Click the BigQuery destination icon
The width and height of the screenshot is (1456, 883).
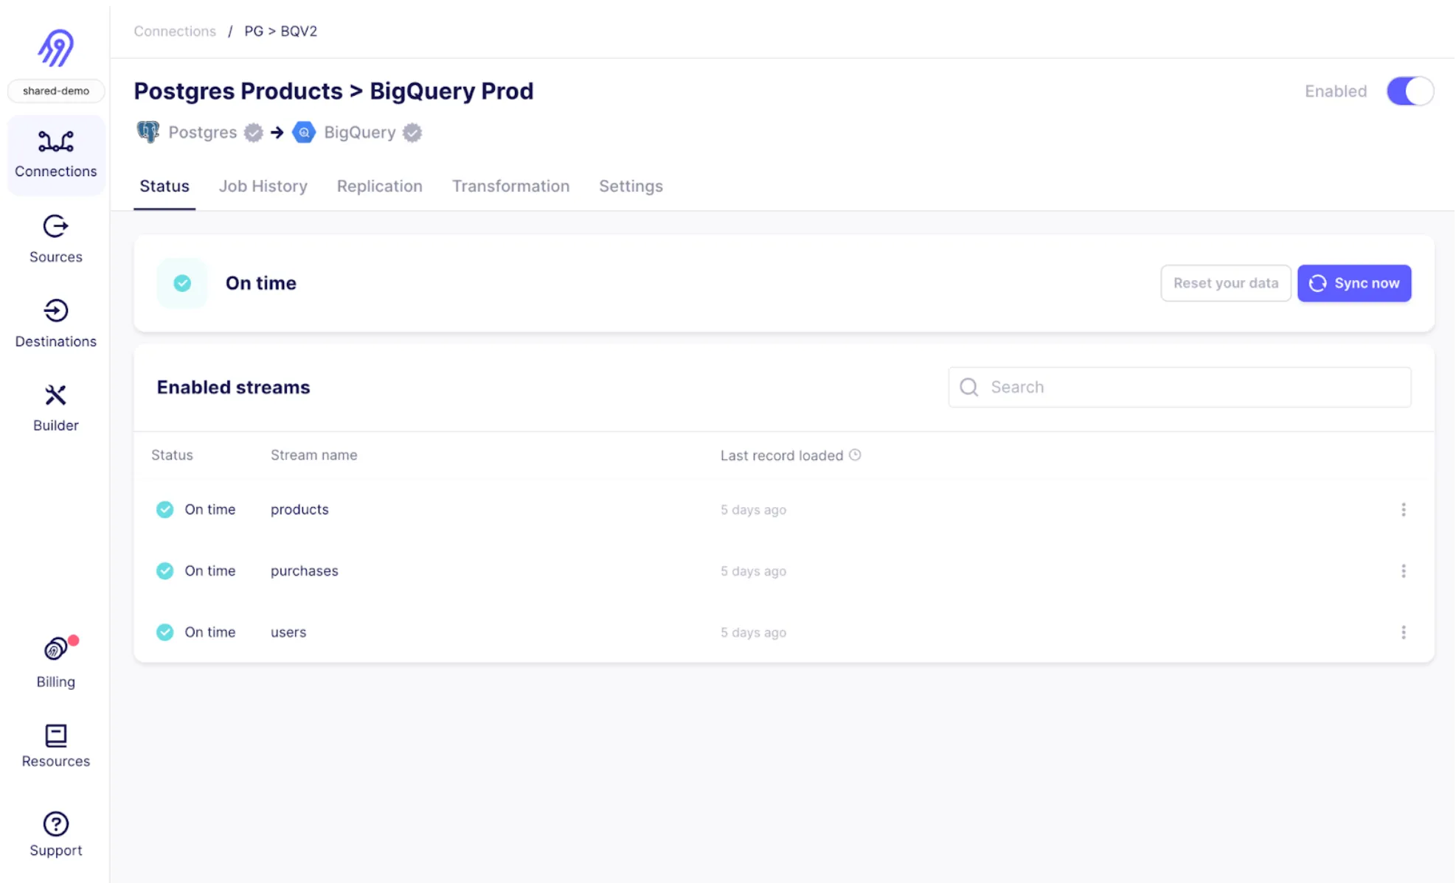pos(304,132)
